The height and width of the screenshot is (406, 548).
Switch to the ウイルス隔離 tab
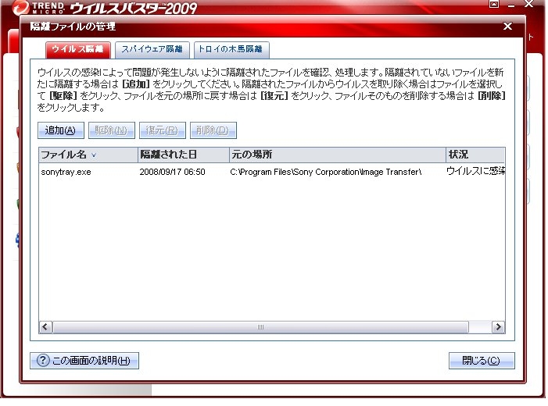tap(78, 49)
